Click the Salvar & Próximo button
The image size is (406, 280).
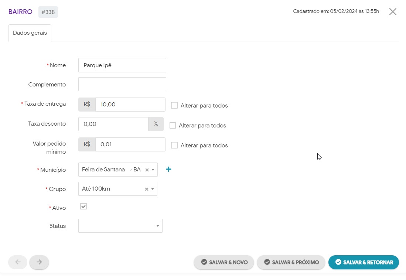coord(291,262)
